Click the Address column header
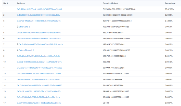 pos(21,3)
